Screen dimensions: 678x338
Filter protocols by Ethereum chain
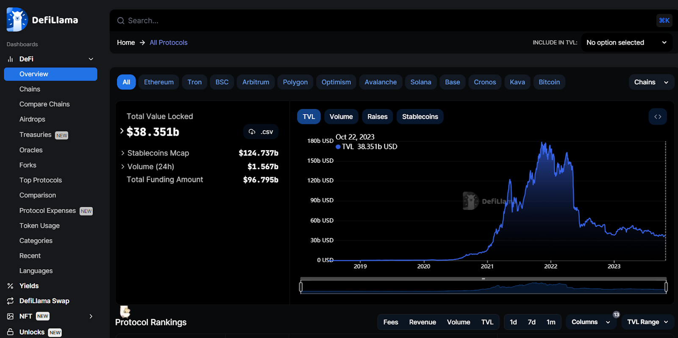[x=159, y=82]
